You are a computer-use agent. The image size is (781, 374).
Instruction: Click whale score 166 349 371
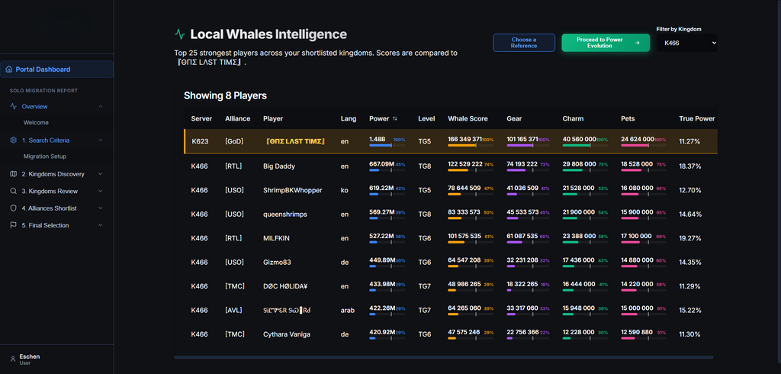464,139
